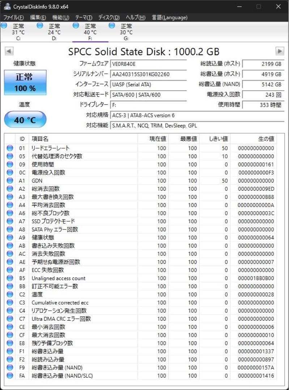Open the 編集(E) menu

pyautogui.click(x=38, y=17)
